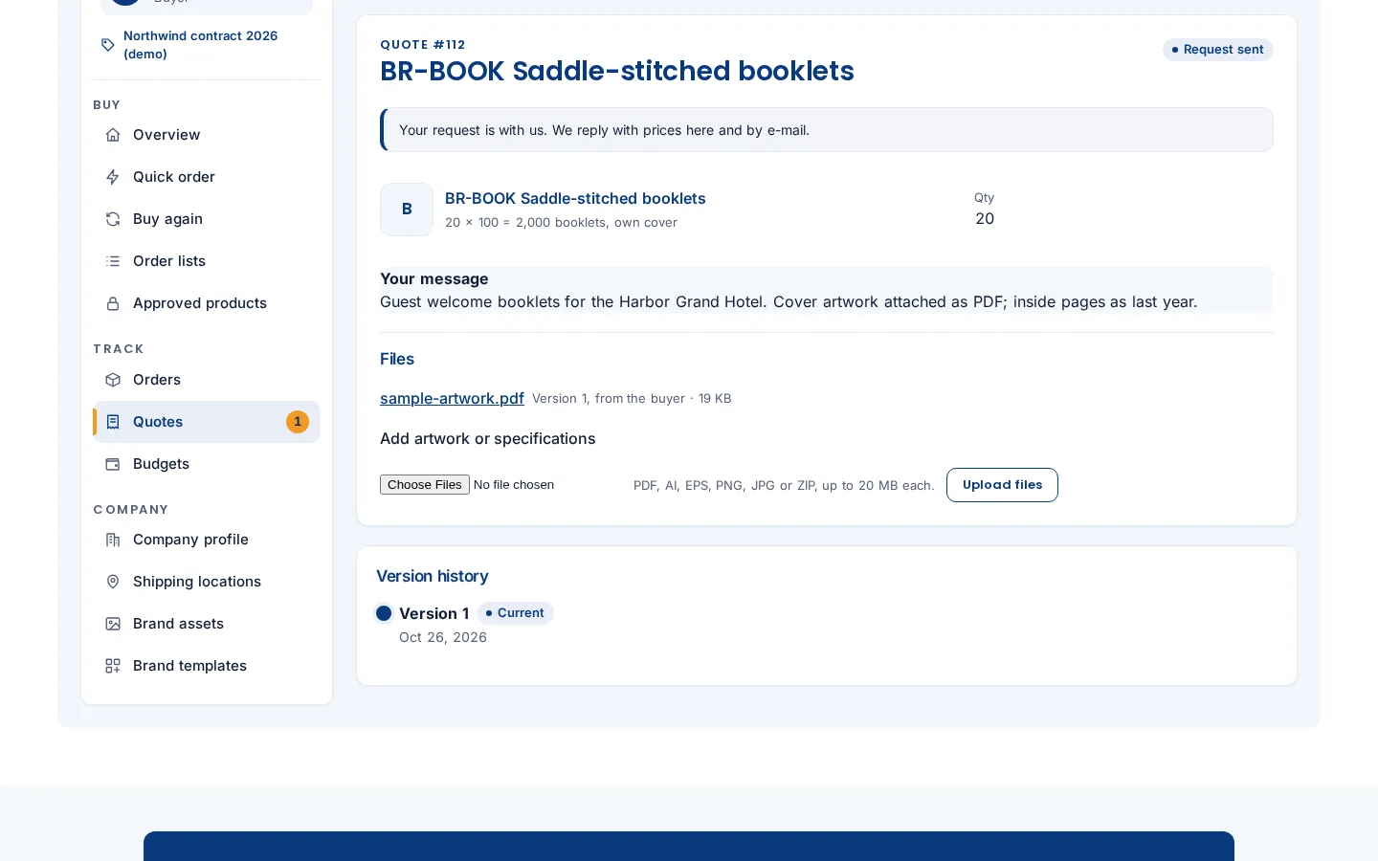Viewport: 1378px width, 861px height.
Task: Click the Brand assets image icon
Action: click(113, 624)
